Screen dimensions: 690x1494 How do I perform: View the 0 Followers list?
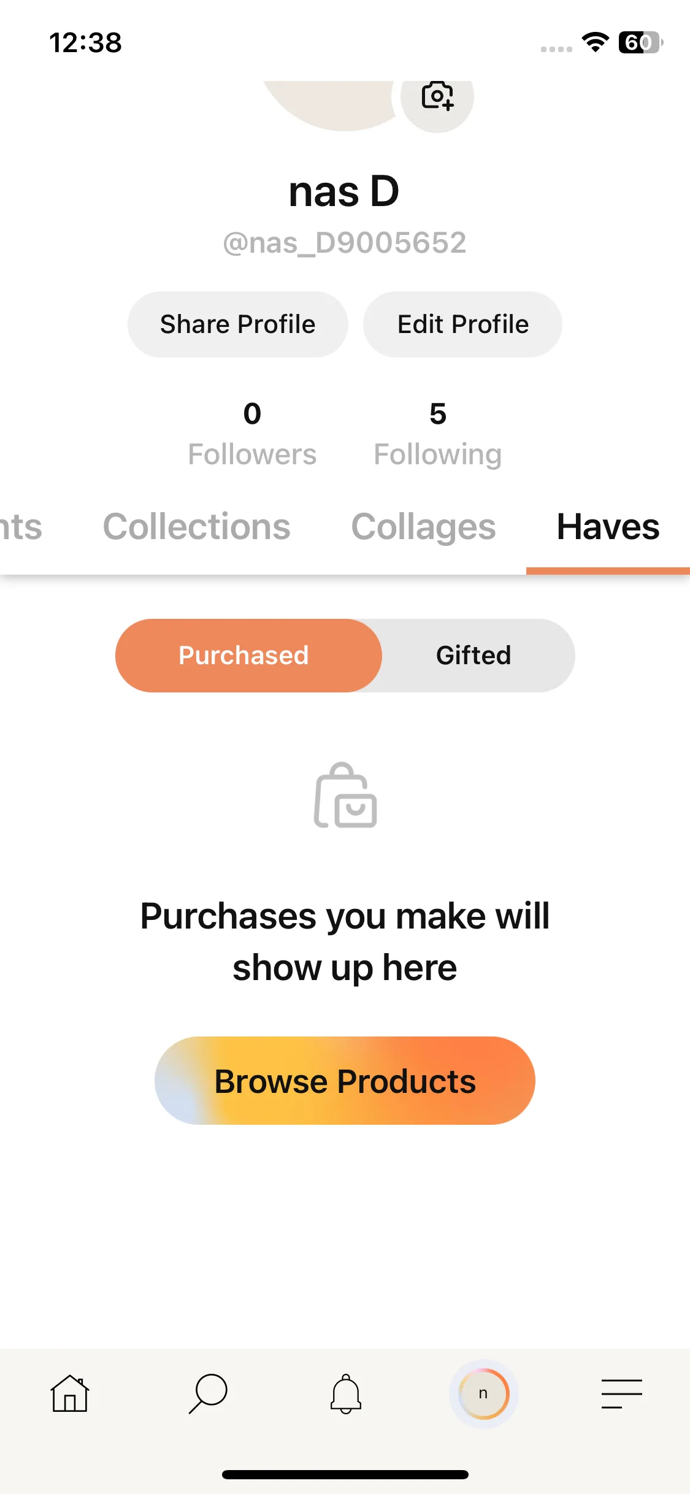coord(252,434)
